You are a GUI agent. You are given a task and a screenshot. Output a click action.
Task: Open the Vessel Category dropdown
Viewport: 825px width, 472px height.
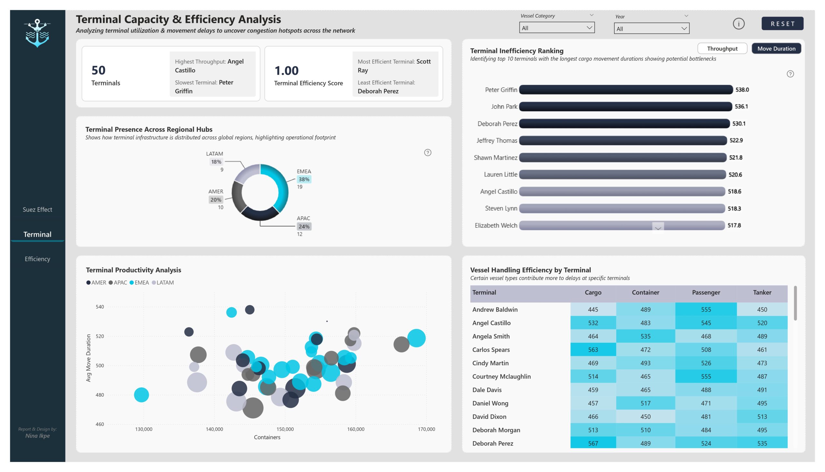tap(557, 28)
